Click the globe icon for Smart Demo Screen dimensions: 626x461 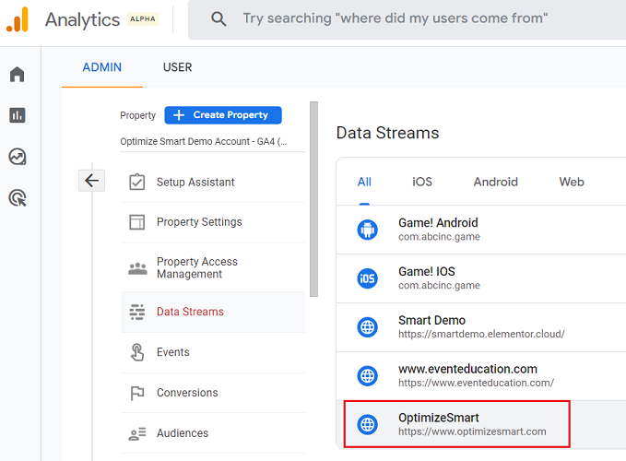[367, 327]
